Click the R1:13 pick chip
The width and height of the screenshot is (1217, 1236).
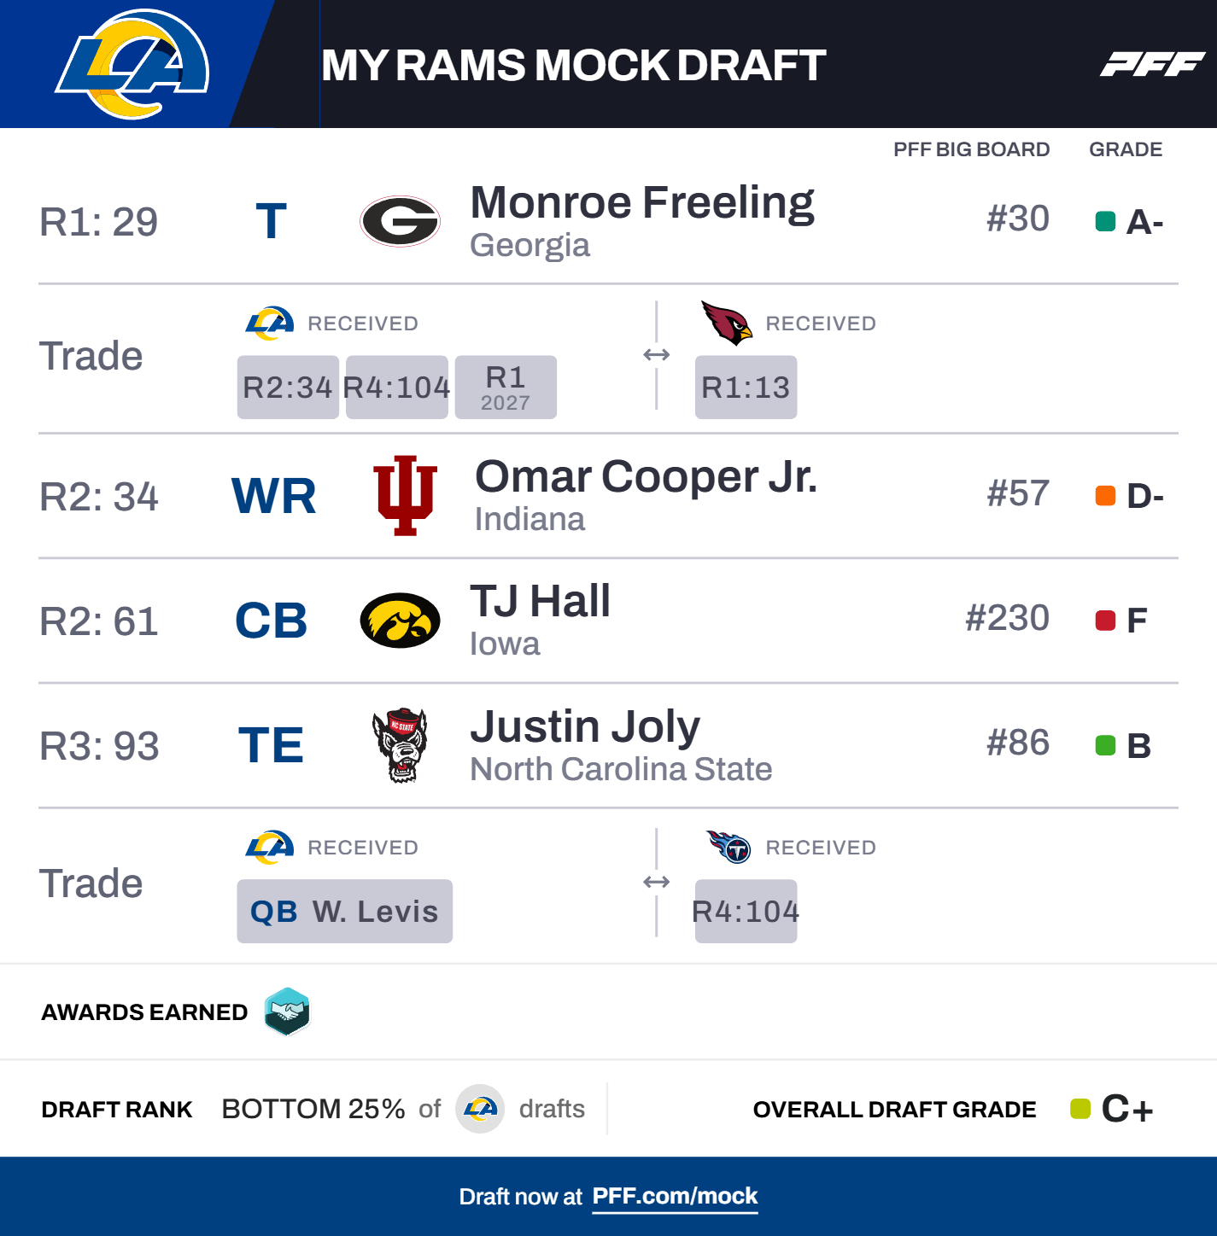[x=746, y=388]
